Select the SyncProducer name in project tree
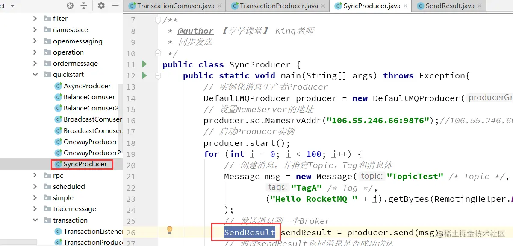Image resolution: width=513 pixels, height=246 pixels. click(x=85, y=164)
